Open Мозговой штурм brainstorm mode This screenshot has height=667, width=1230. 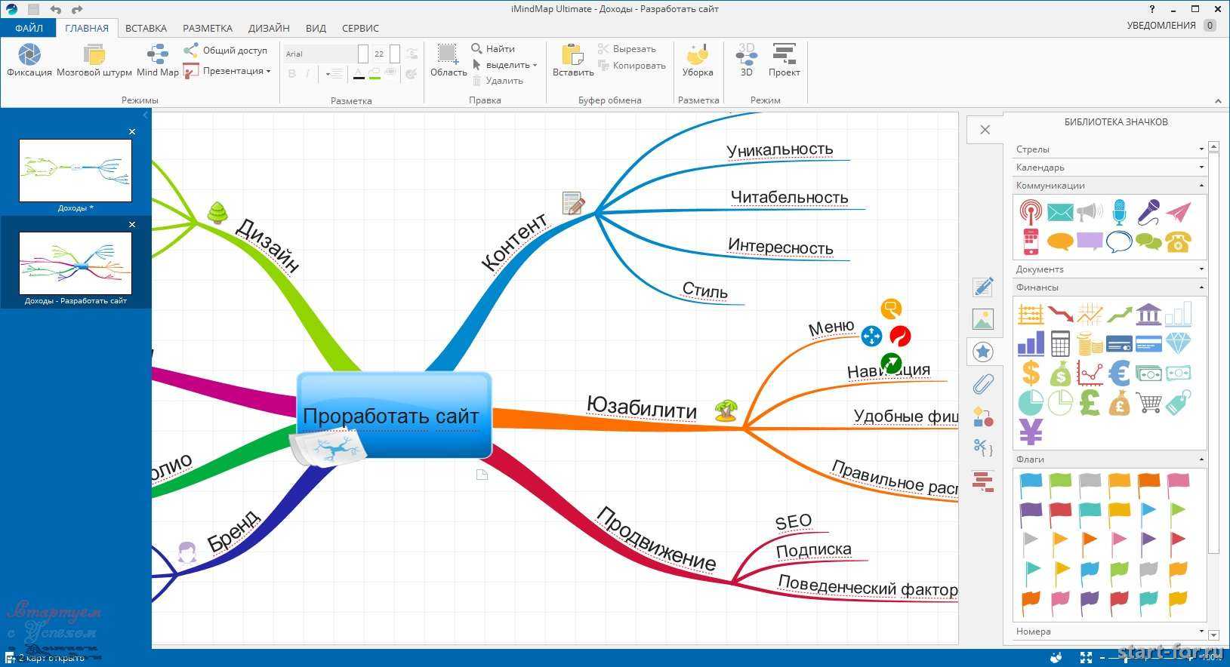(x=94, y=56)
